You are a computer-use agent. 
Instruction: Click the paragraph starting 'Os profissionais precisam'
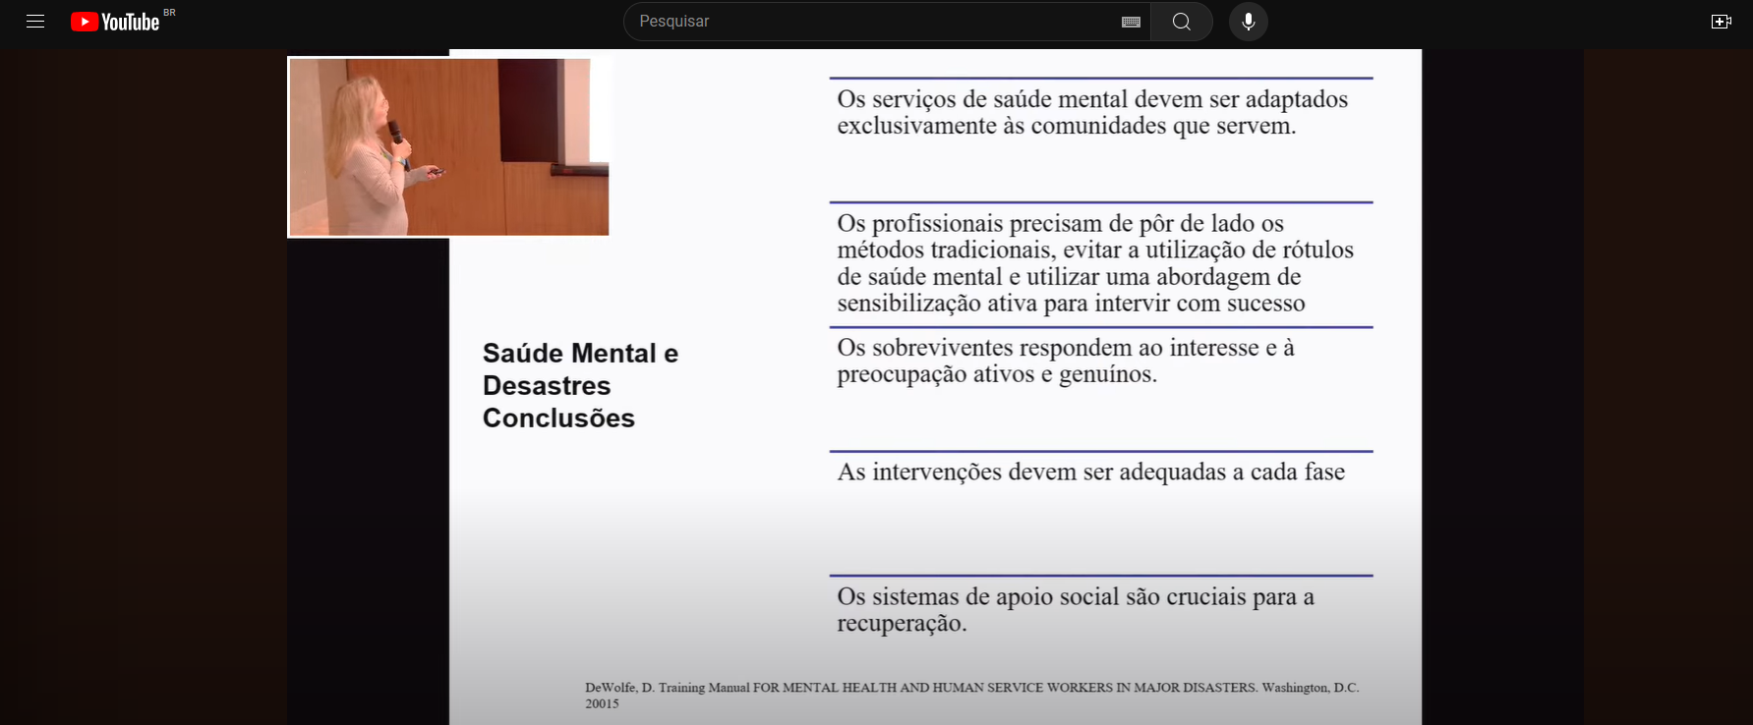1094,263
